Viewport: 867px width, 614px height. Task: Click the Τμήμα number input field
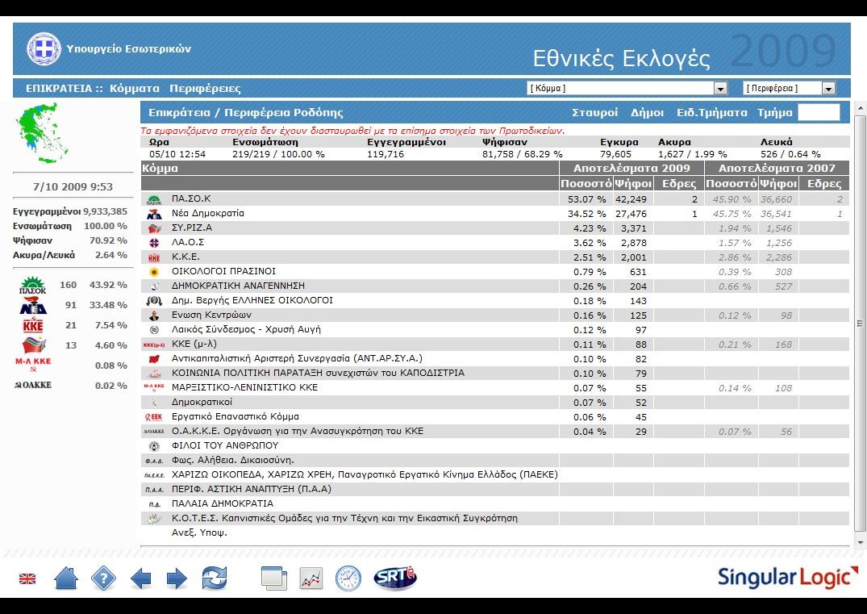[819, 112]
